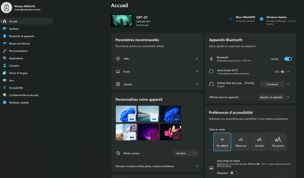Click the Personnalisation paintbrush icon
Screen dimensions: 304x178
coord(5,51)
